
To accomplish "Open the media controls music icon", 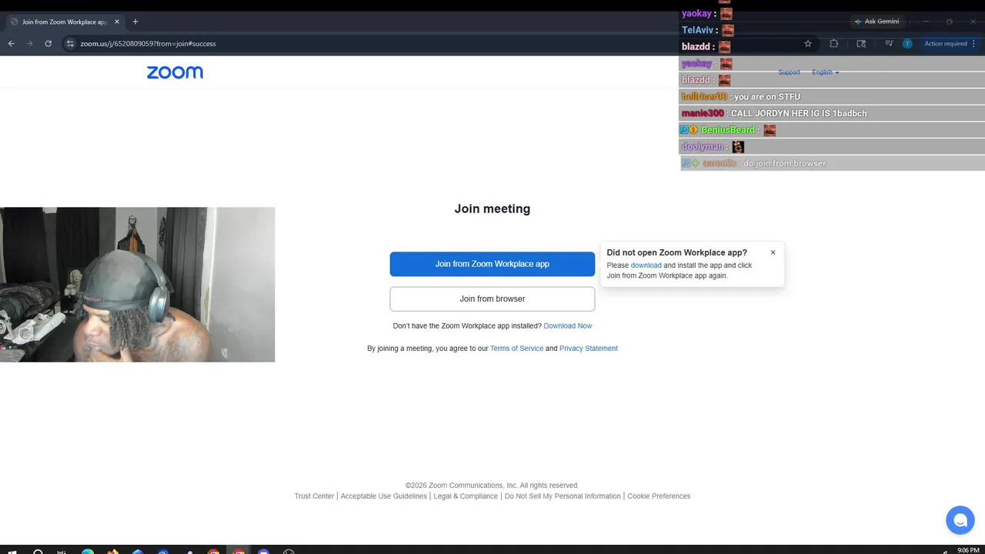I will (x=889, y=44).
